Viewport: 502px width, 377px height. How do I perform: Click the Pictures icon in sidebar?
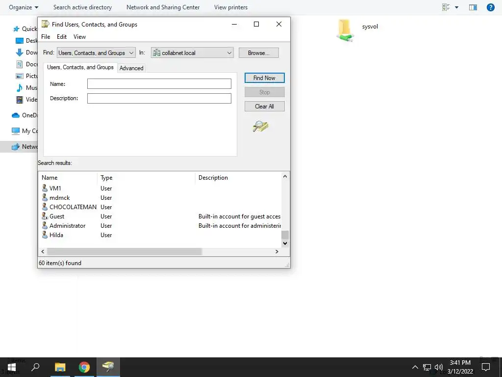tap(20, 76)
